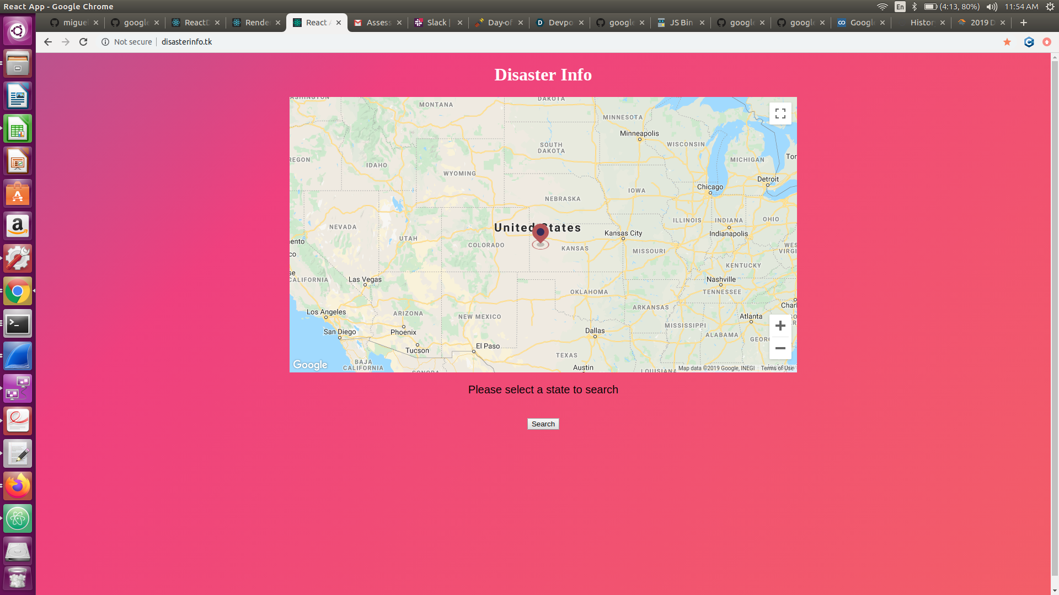
Task: Switch to the Slack tab
Action: pos(437,23)
